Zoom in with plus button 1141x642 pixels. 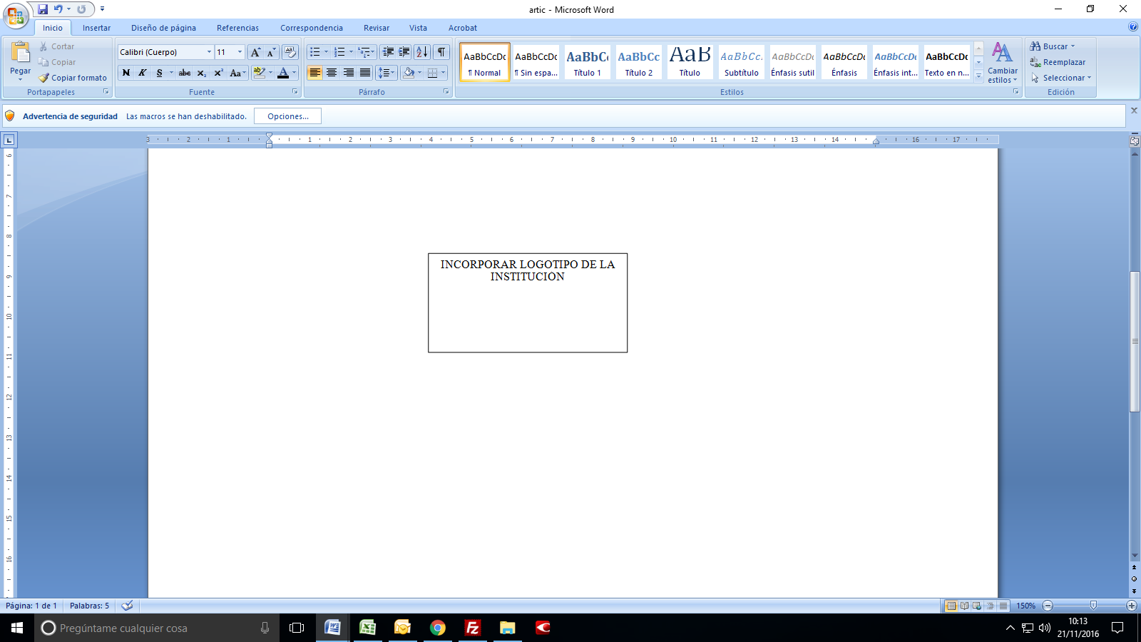1131,606
